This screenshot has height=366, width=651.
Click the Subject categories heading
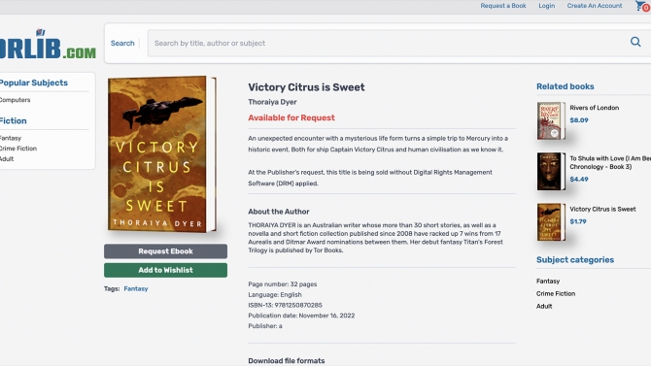coord(575,260)
